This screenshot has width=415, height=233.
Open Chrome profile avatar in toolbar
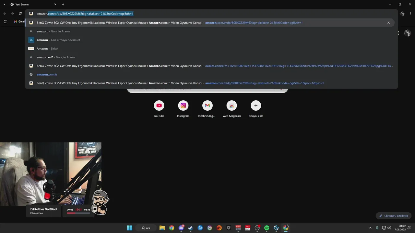pyautogui.click(x=402, y=14)
